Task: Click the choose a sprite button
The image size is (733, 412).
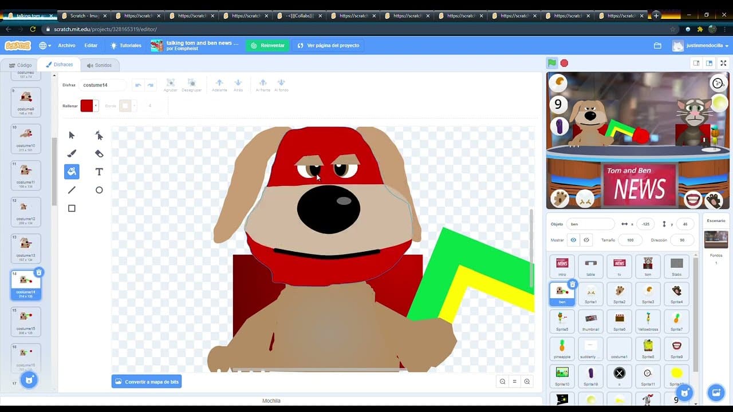Action: (x=685, y=393)
